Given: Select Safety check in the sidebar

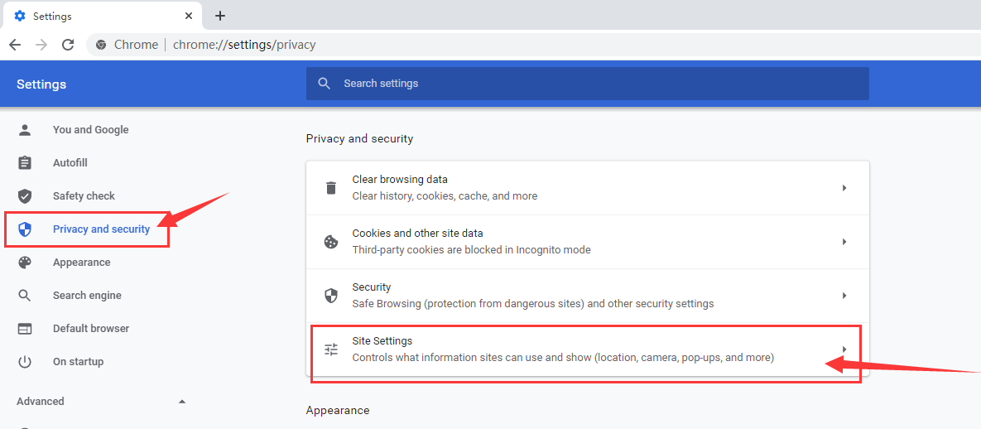Looking at the screenshot, I should point(84,196).
